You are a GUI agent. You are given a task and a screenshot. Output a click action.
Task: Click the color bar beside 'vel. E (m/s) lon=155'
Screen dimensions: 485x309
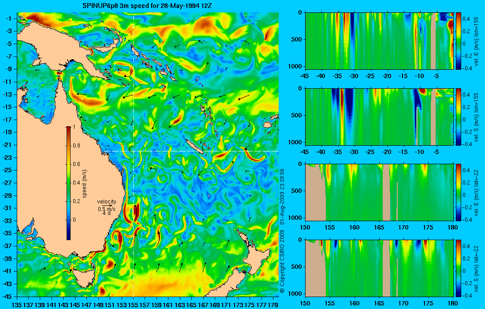pos(459,41)
